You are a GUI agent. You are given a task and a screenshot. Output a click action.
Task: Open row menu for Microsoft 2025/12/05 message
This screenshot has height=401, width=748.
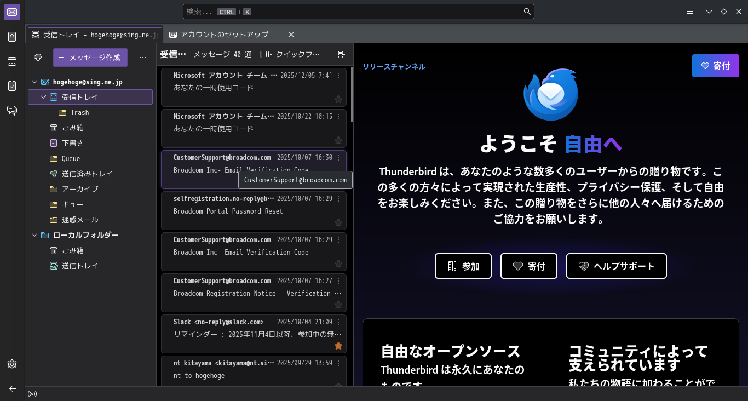tap(338, 75)
